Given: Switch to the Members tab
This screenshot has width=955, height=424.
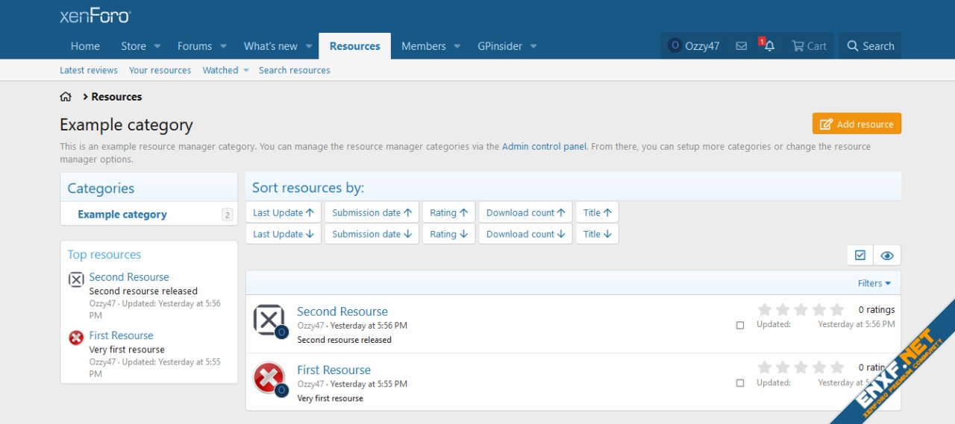Looking at the screenshot, I should click(423, 46).
